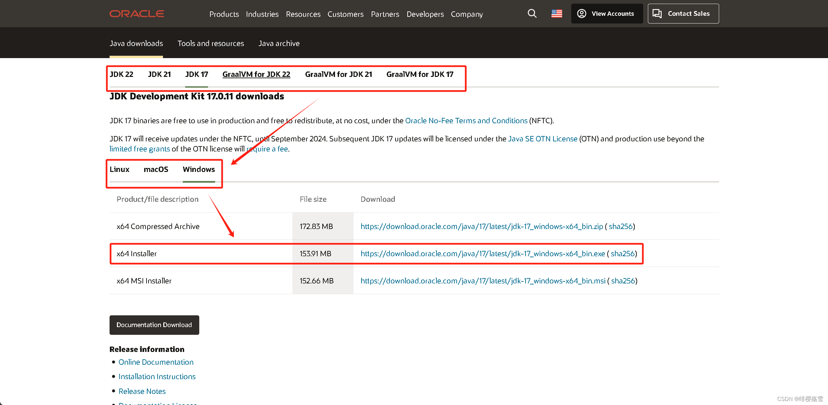
Task: Click the JDK Development Kit 17.0.11 downloads heading
Action: coord(197,96)
